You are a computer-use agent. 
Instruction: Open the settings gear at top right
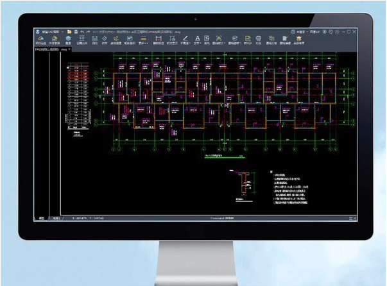click(x=331, y=31)
